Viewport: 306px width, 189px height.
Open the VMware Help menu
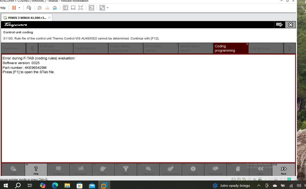tap(3, 8)
